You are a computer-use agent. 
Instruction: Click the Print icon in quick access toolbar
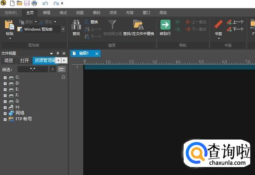coord(34,4)
